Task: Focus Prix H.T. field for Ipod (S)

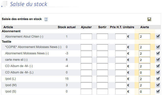Action: 121,92
